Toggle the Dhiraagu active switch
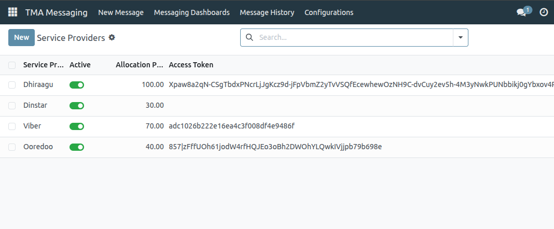This screenshot has width=554, height=229. coord(77,85)
